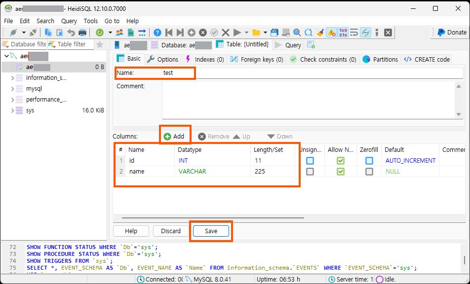
Task: Uncheck Allow NULL for the name column
Action: pos(340,172)
